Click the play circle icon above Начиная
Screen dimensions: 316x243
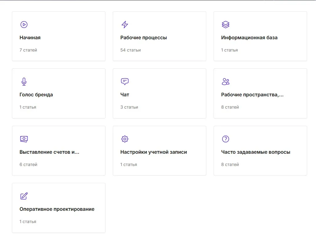click(24, 25)
